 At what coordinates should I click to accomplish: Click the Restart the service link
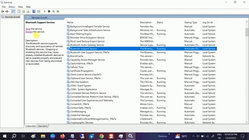[29, 32]
